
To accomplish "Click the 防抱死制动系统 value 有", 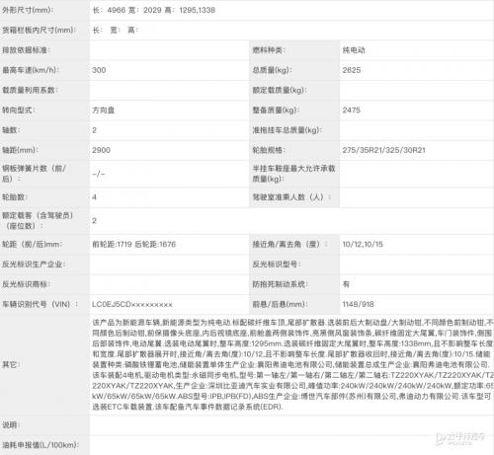I will pos(346,284).
